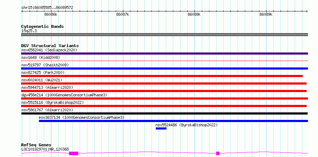
Task: Click the 86089k ruler position
Action: point(266,14)
